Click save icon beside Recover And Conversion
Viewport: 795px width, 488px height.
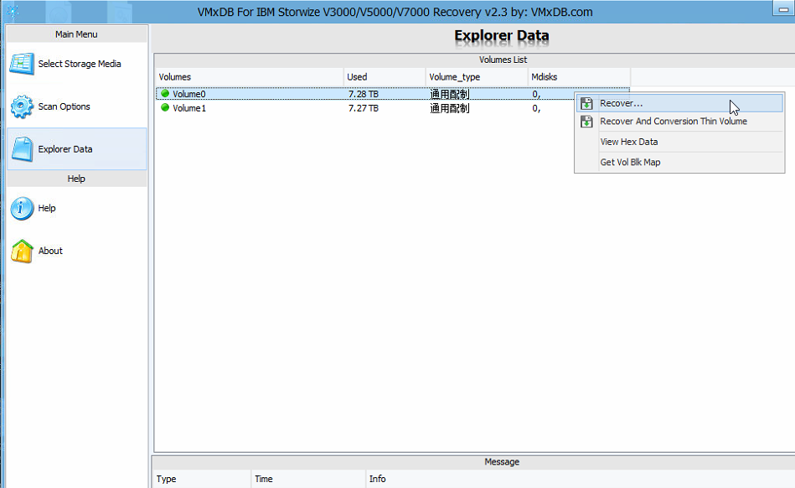[x=586, y=122]
